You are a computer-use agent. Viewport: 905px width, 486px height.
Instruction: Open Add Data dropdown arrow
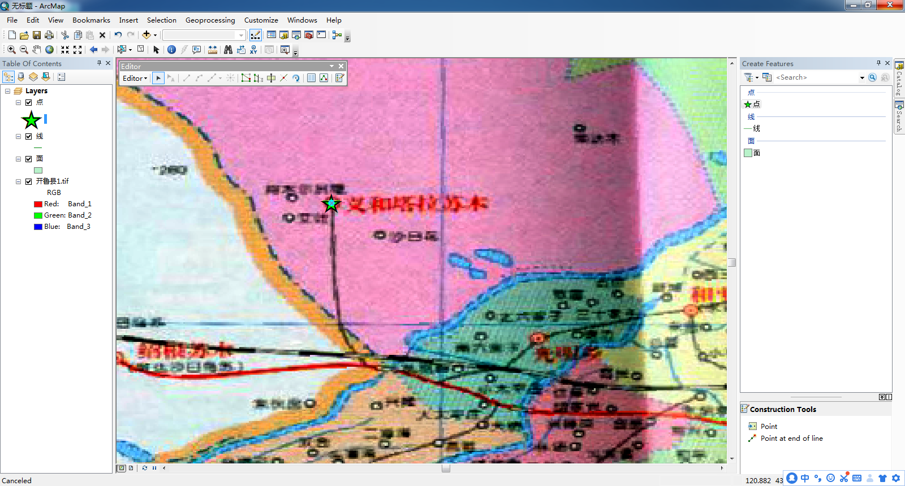tap(155, 35)
